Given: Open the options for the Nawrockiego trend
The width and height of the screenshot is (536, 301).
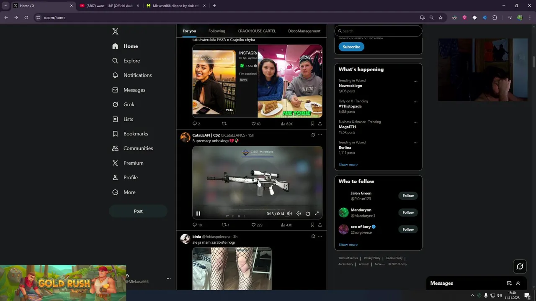Looking at the screenshot, I should [x=415, y=81].
